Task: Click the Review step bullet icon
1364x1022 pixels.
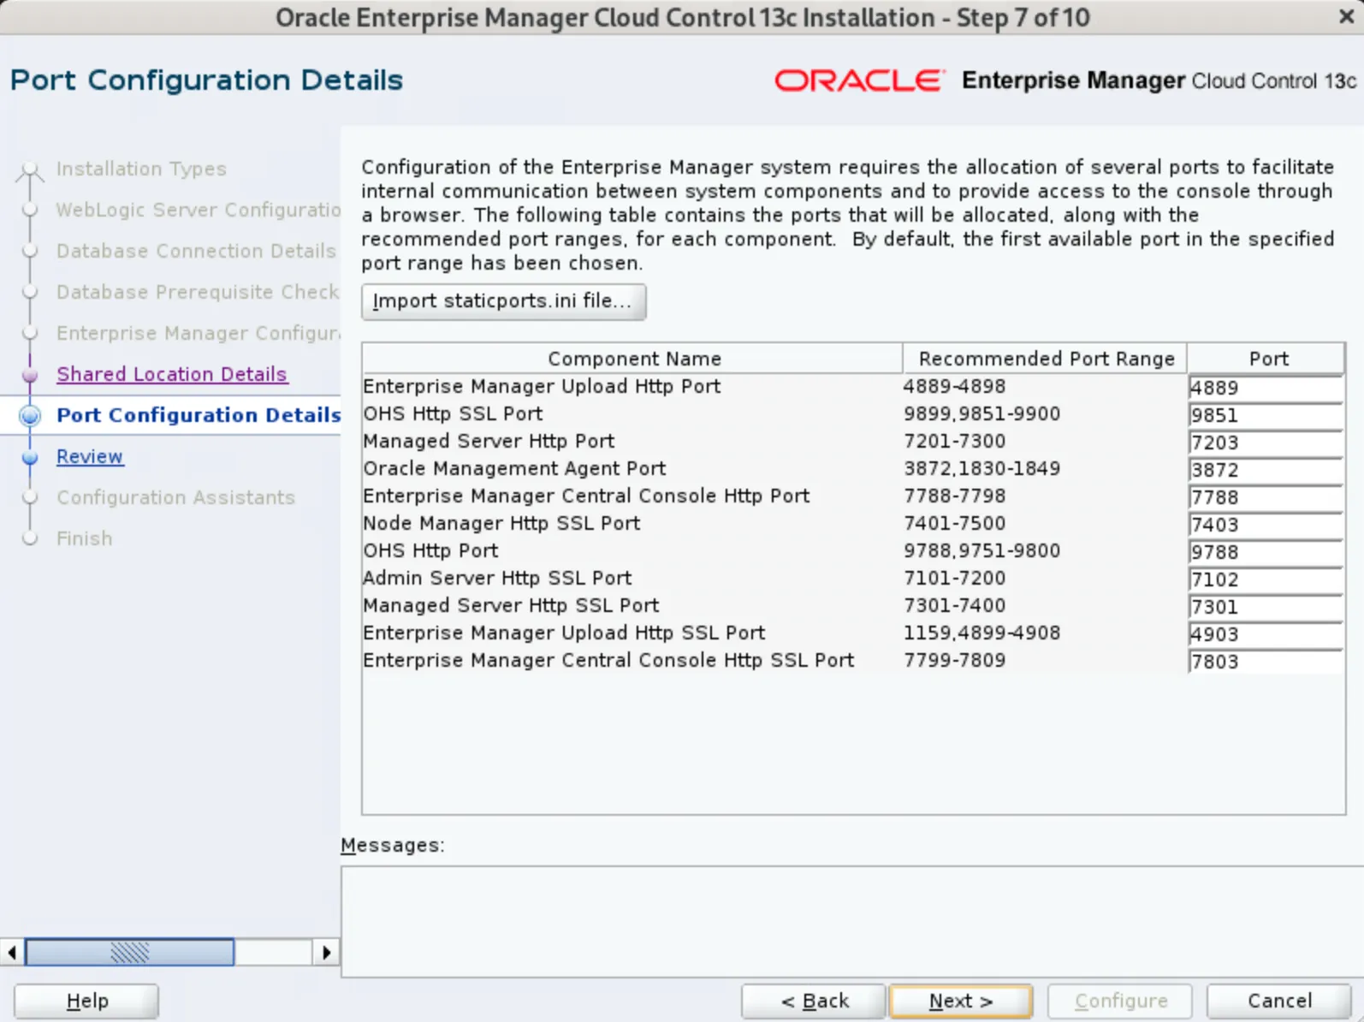Action: tap(30, 457)
